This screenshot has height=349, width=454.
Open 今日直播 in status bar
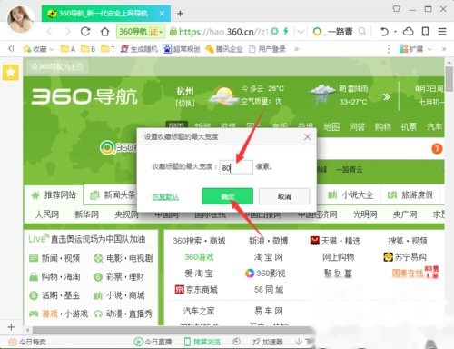(153, 342)
